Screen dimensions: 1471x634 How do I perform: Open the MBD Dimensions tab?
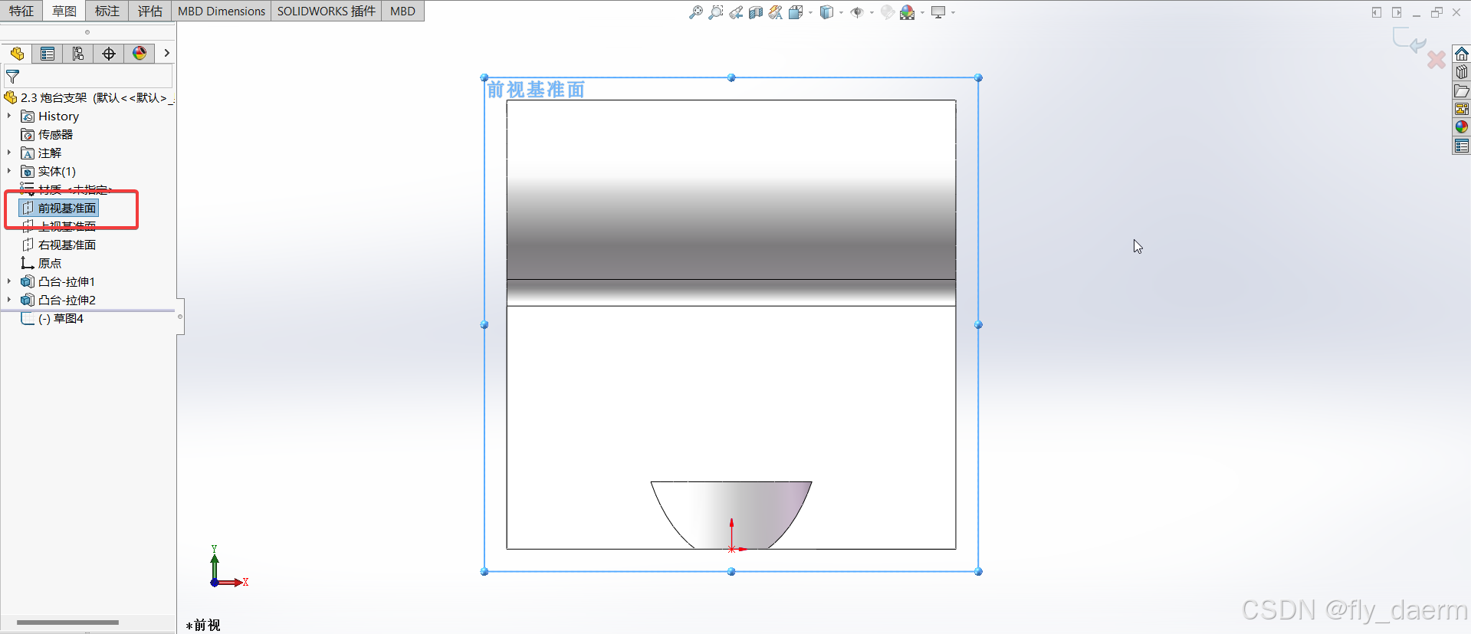[x=222, y=11]
